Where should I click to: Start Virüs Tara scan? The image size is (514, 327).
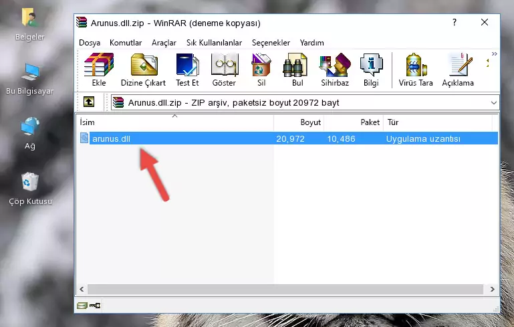tap(416, 65)
